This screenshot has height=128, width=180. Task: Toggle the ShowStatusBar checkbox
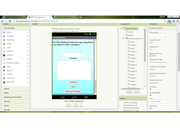[150, 95]
